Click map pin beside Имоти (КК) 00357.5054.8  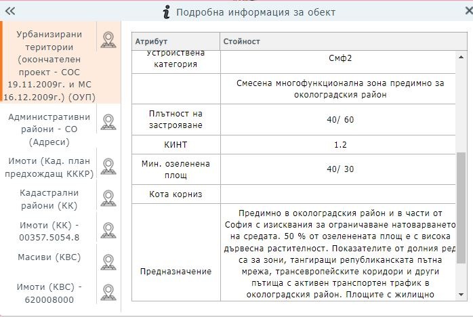(x=108, y=230)
